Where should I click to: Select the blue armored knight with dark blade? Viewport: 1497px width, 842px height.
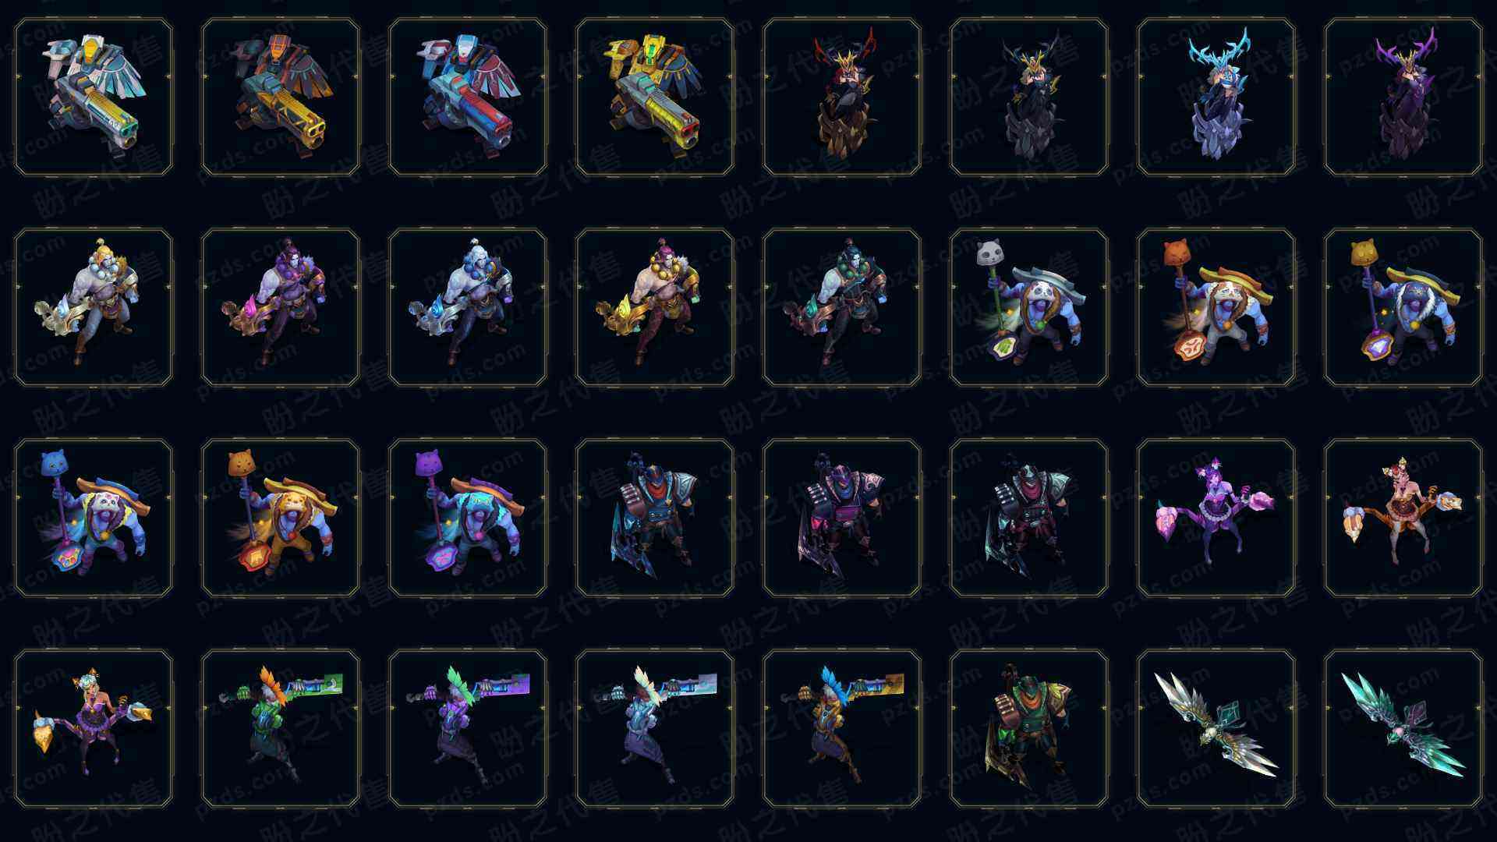[655, 518]
